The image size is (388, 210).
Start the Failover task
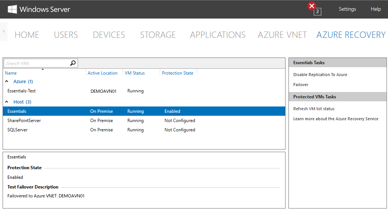301,85
